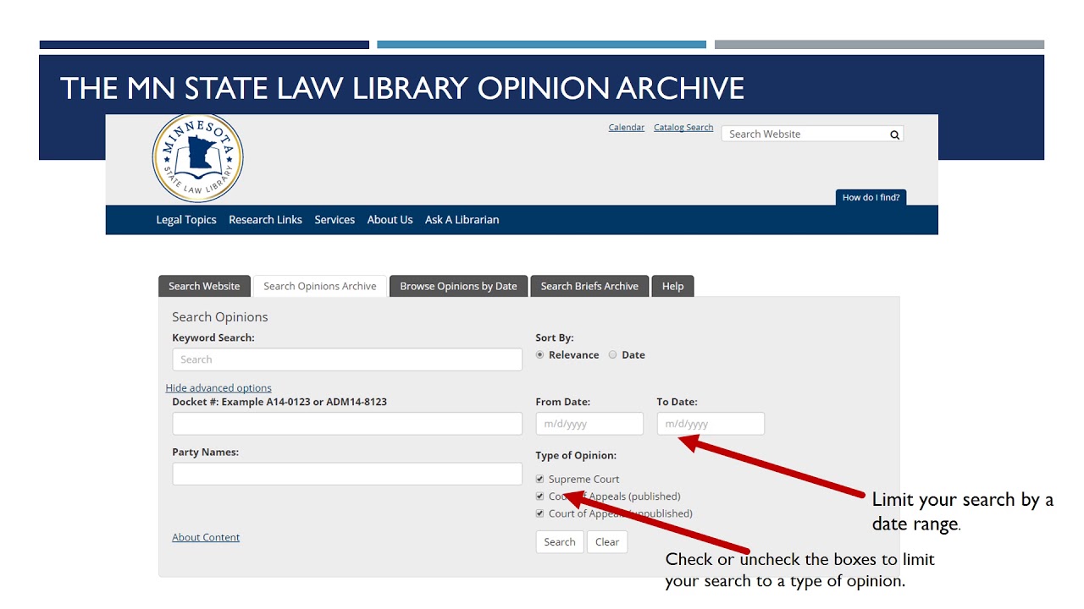Select the Relevance sort option
The height and width of the screenshot is (609, 1084).
pyautogui.click(x=540, y=355)
